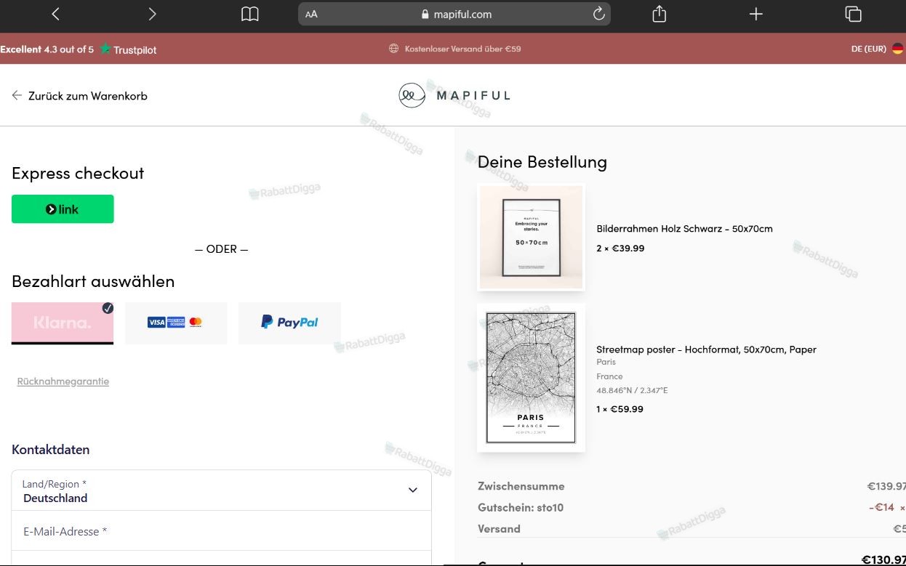The image size is (906, 566).
Task: Open the black wooden frame thumbnail
Action: point(531,237)
